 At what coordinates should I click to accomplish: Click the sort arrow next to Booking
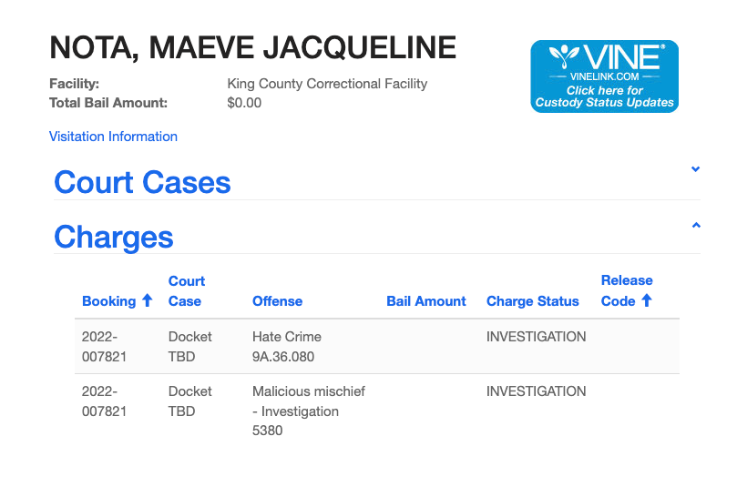tap(146, 300)
